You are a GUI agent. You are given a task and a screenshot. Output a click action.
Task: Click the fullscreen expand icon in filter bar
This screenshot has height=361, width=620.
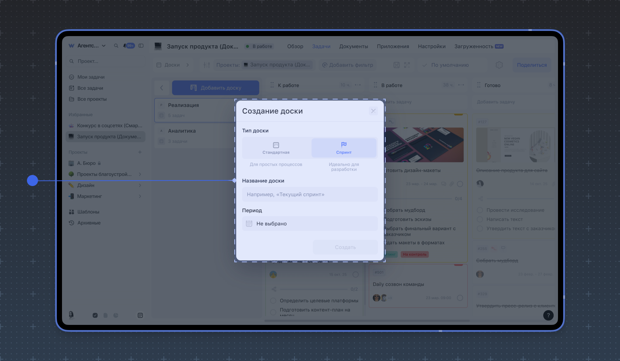407,65
